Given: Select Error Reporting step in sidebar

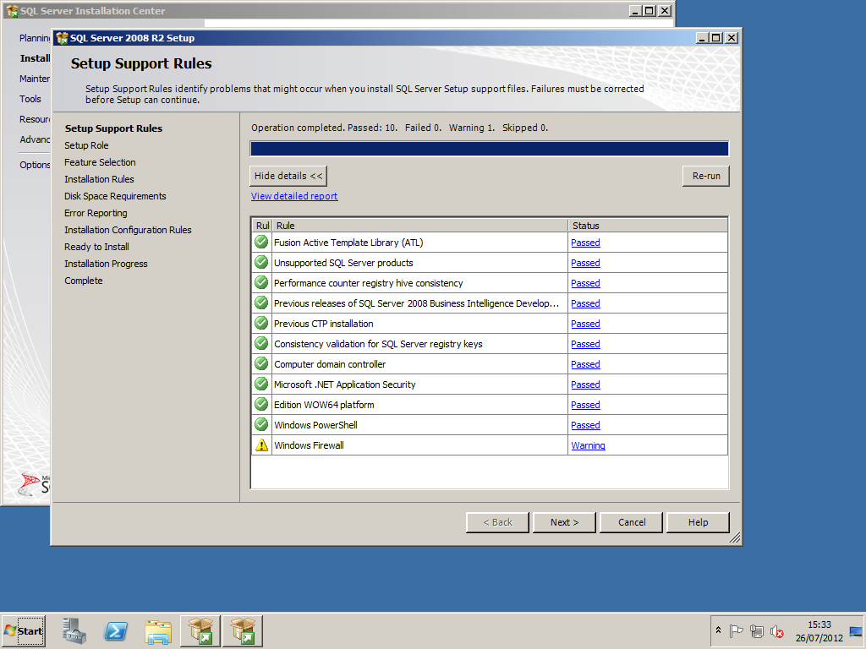Looking at the screenshot, I should click(x=96, y=213).
